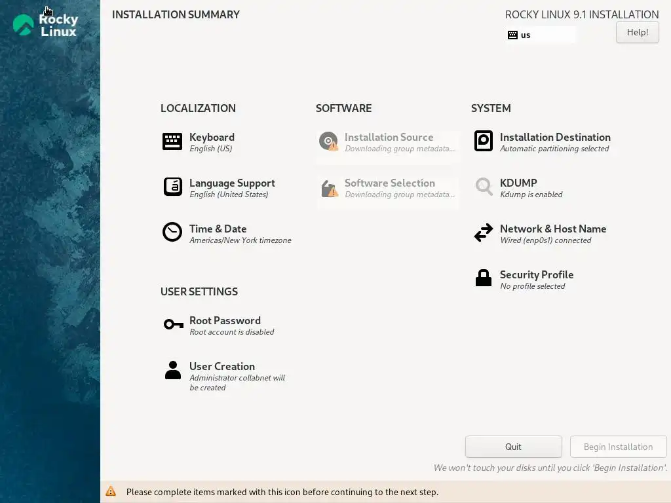The width and height of the screenshot is (671, 503).
Task: Click 'No profile selected' text
Action: tap(532, 286)
